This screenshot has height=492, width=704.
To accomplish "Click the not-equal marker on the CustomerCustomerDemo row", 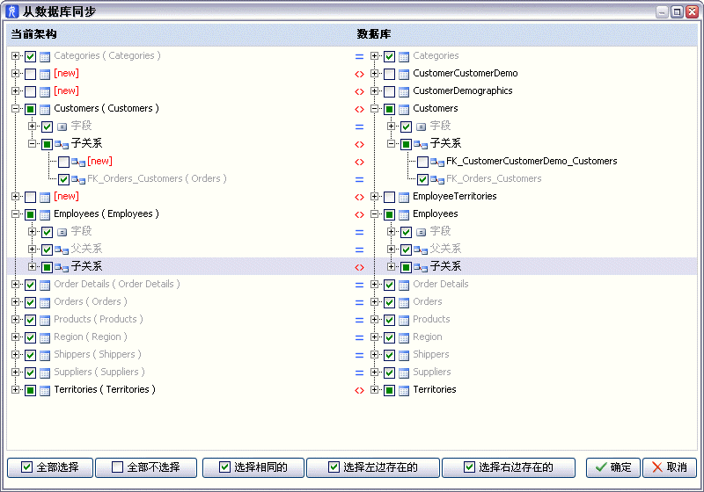I will pos(359,74).
